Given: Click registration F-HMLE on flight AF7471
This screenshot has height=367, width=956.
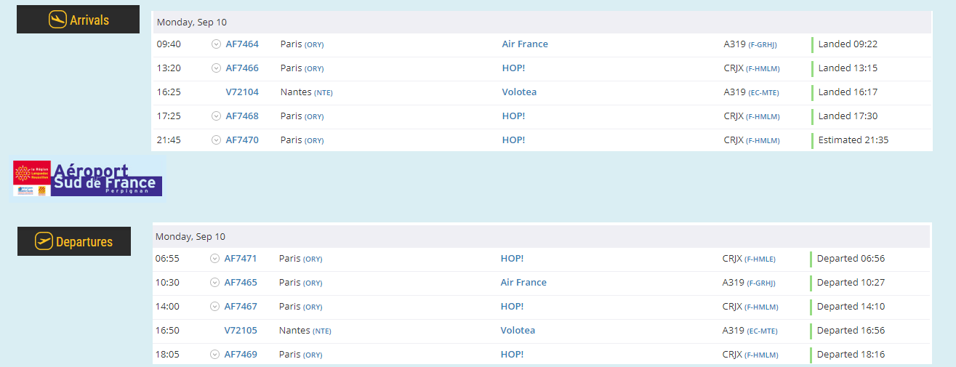Looking at the screenshot, I should 760,259.
